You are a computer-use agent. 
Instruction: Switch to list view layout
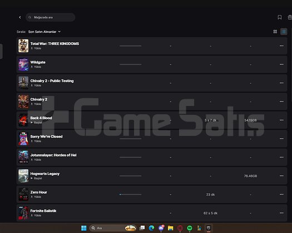pyautogui.click(x=284, y=32)
